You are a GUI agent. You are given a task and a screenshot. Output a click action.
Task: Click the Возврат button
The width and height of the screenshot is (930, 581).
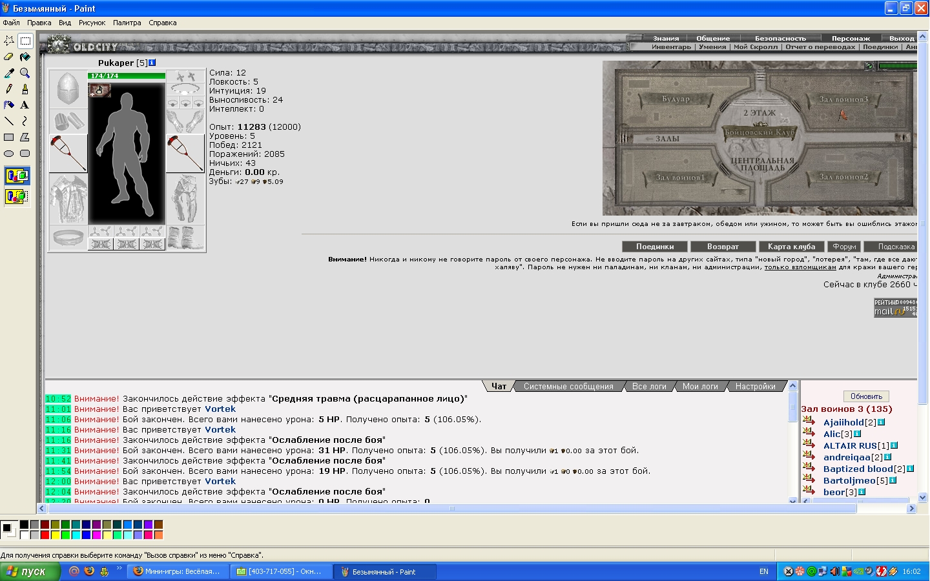[x=723, y=247]
